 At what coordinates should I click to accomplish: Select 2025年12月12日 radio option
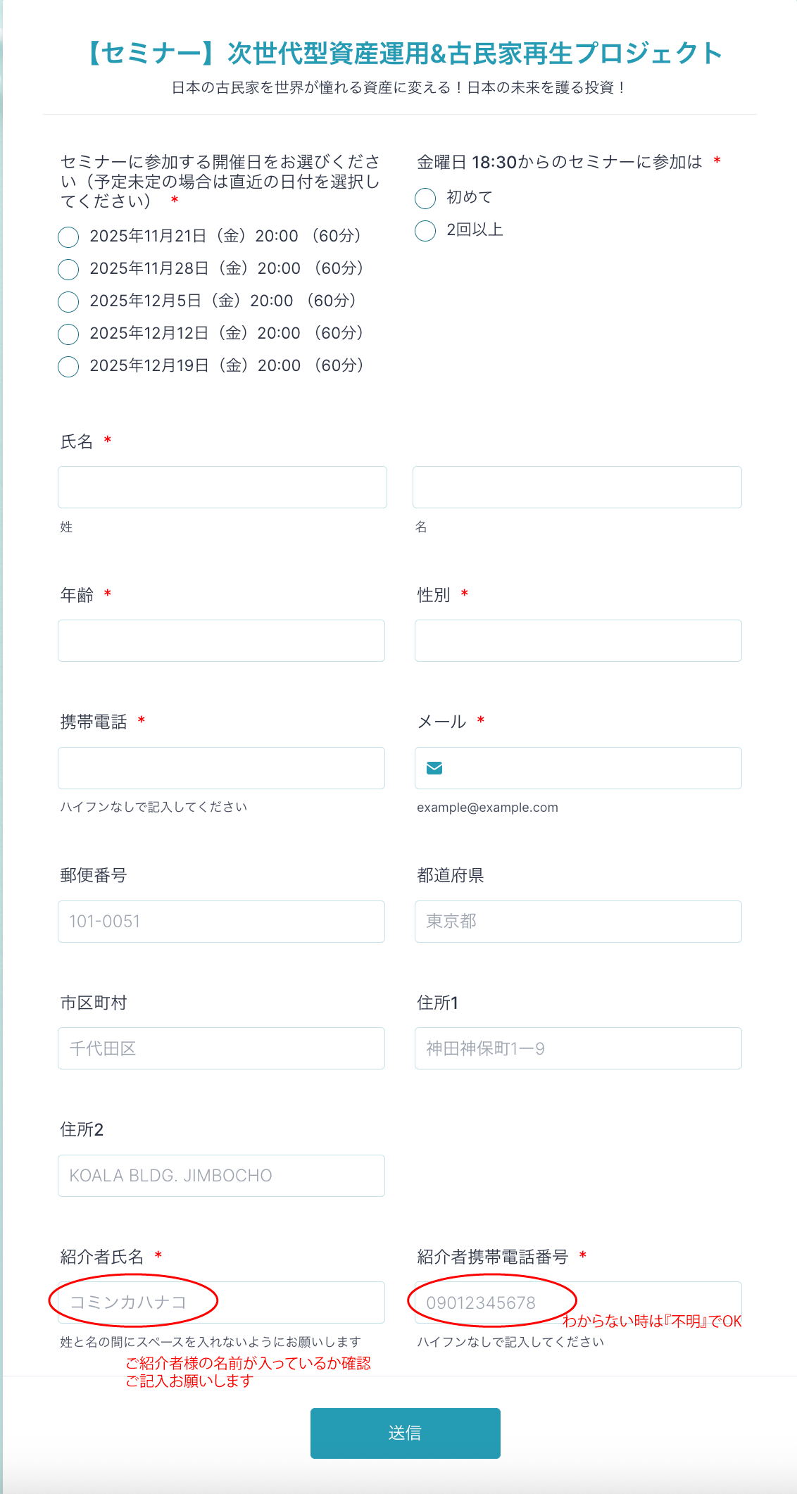(68, 334)
